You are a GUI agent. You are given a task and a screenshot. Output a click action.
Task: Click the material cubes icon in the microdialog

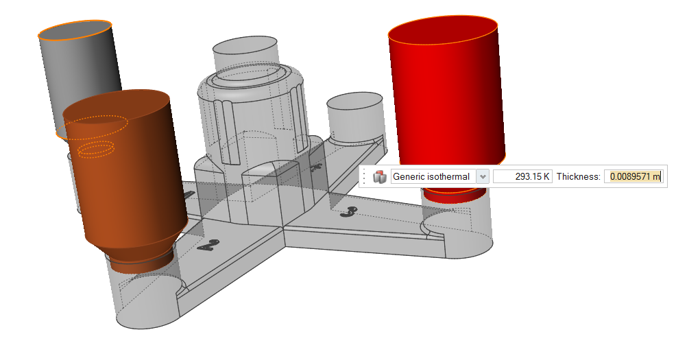click(379, 177)
